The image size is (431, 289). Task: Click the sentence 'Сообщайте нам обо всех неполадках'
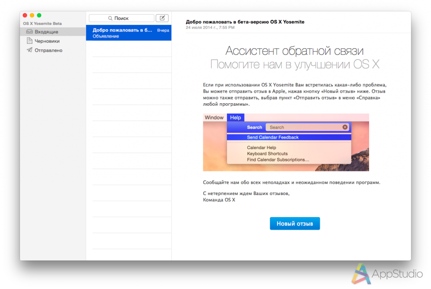pyautogui.click(x=246, y=182)
